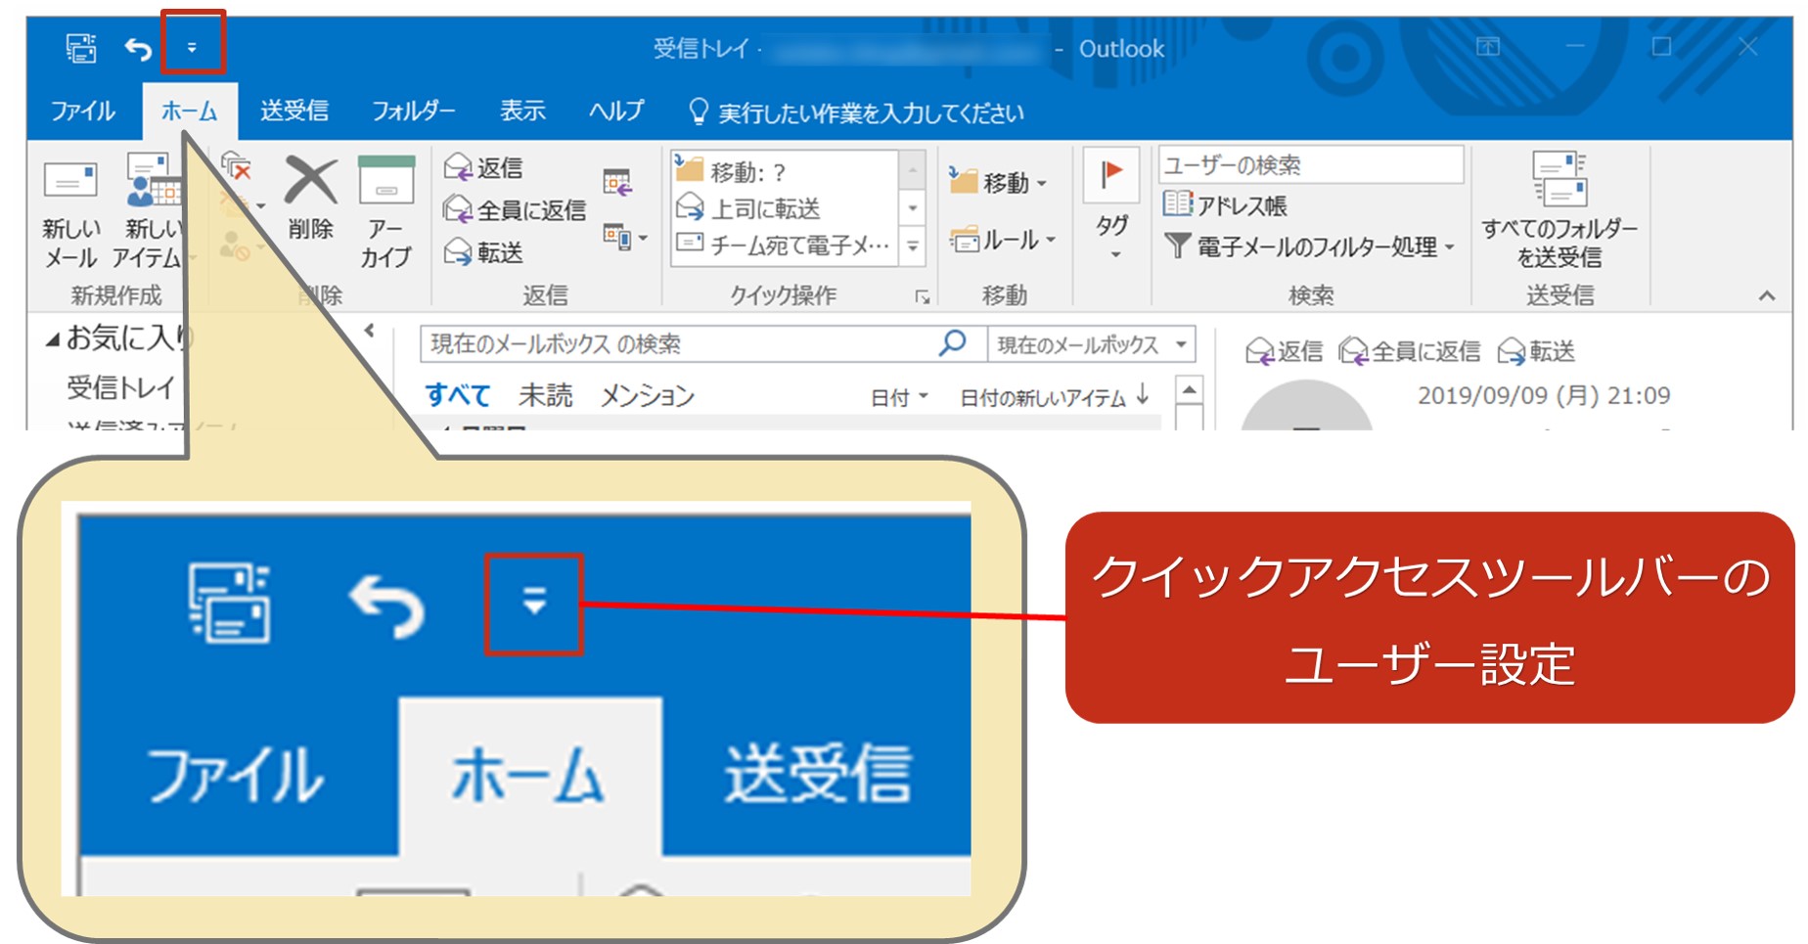Click すべてのフォルダーを送受信 button

(1559, 212)
